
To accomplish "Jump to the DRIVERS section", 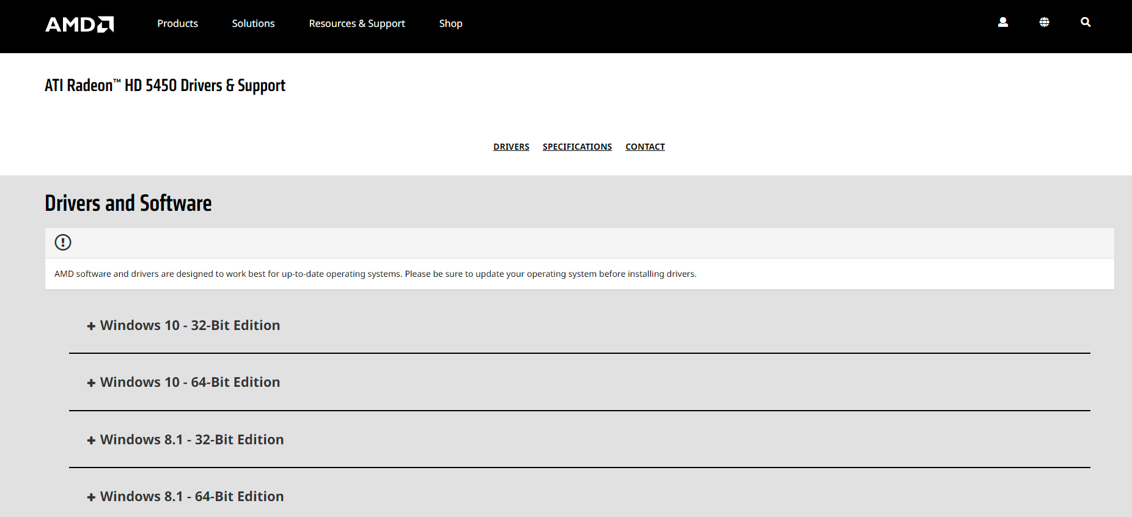I will [x=512, y=147].
